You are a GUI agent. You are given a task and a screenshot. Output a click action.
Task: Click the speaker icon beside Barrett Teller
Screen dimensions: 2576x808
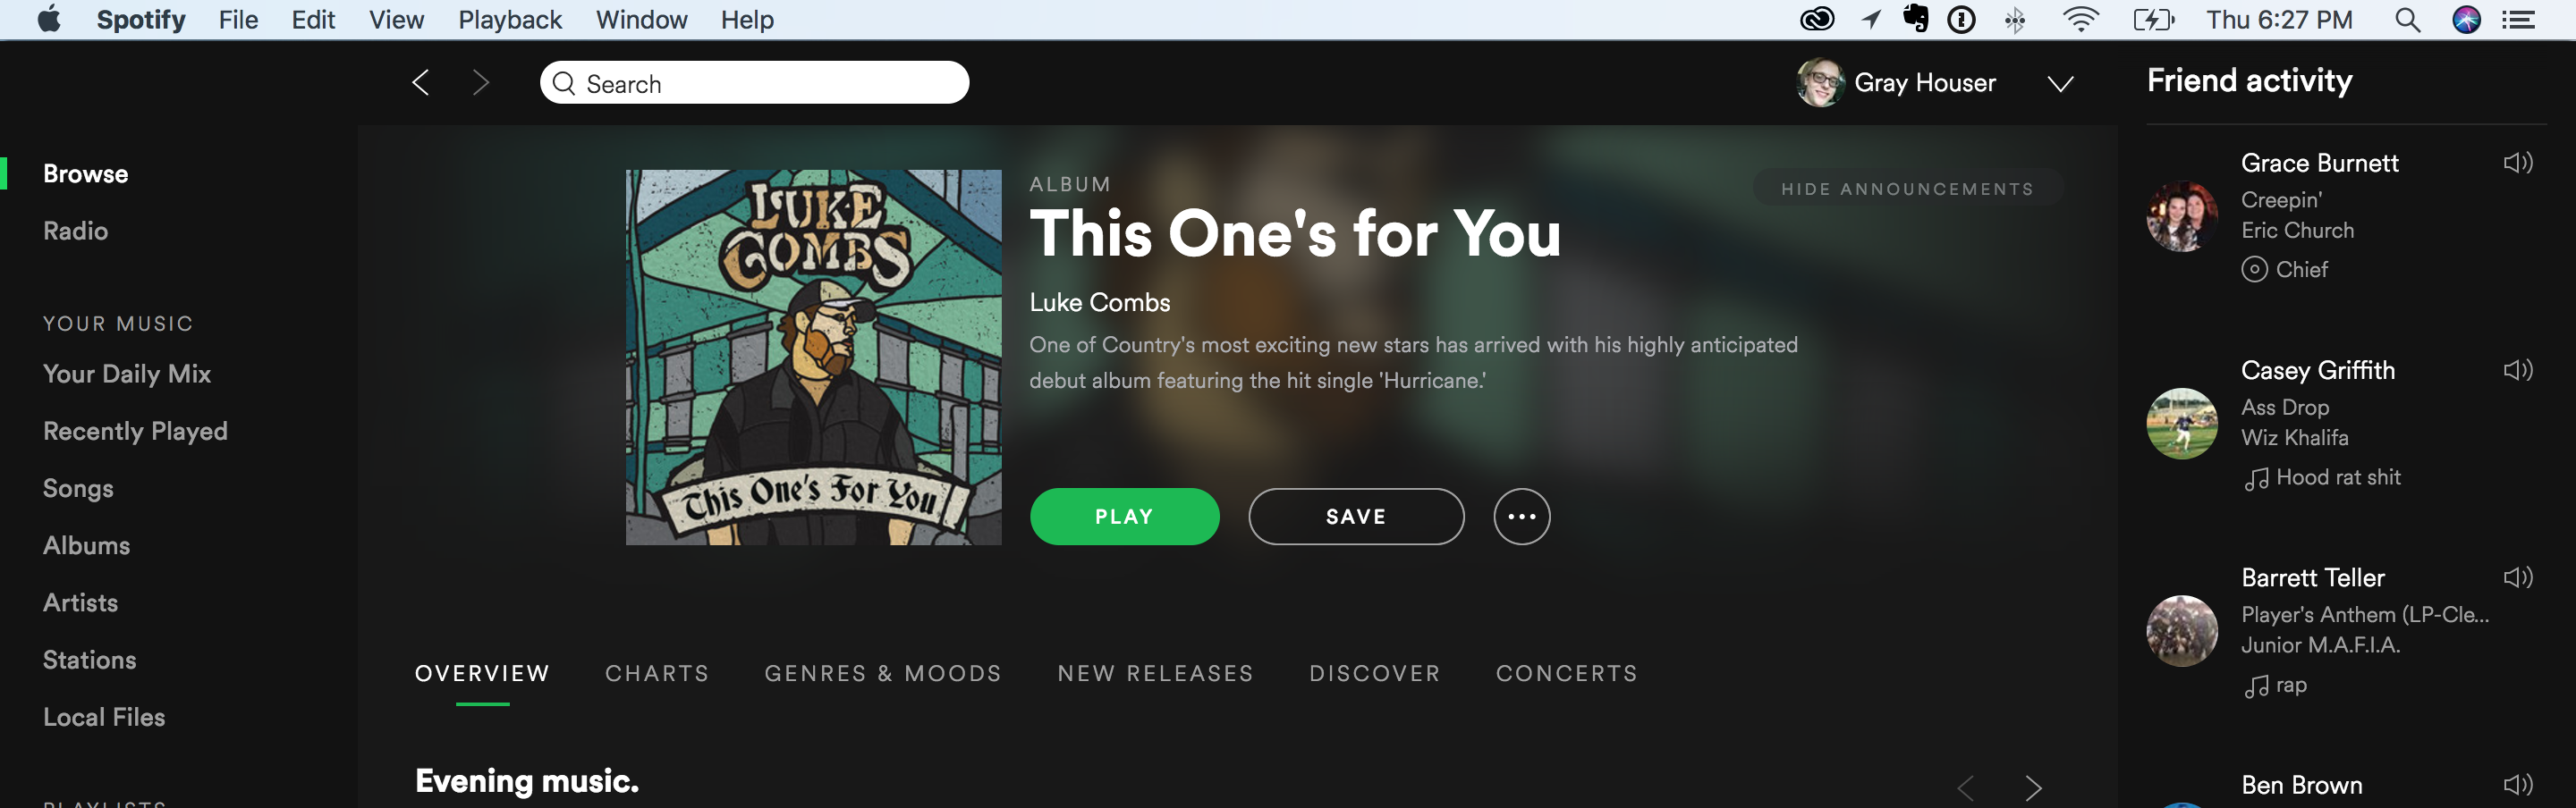tap(2517, 577)
